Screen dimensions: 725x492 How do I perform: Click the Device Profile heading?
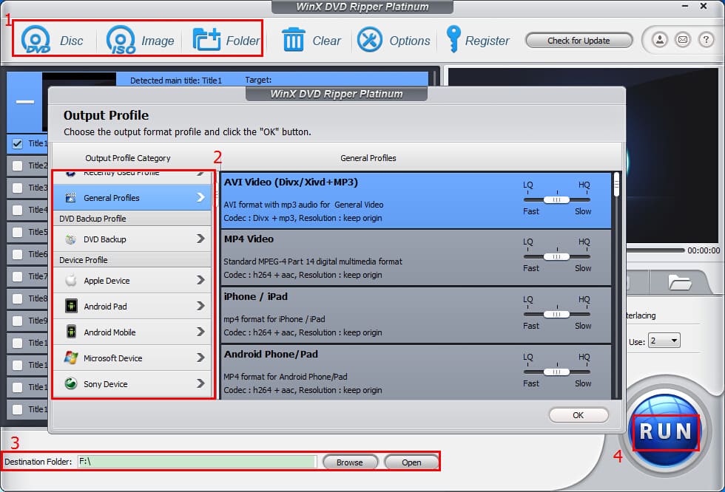(x=83, y=260)
